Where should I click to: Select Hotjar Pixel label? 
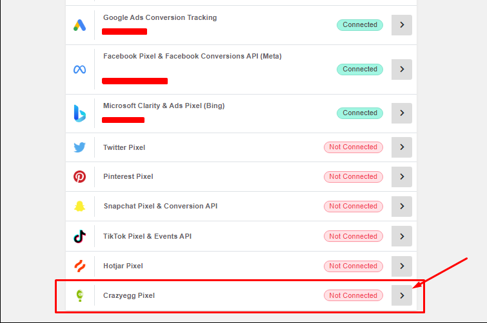[123, 266]
